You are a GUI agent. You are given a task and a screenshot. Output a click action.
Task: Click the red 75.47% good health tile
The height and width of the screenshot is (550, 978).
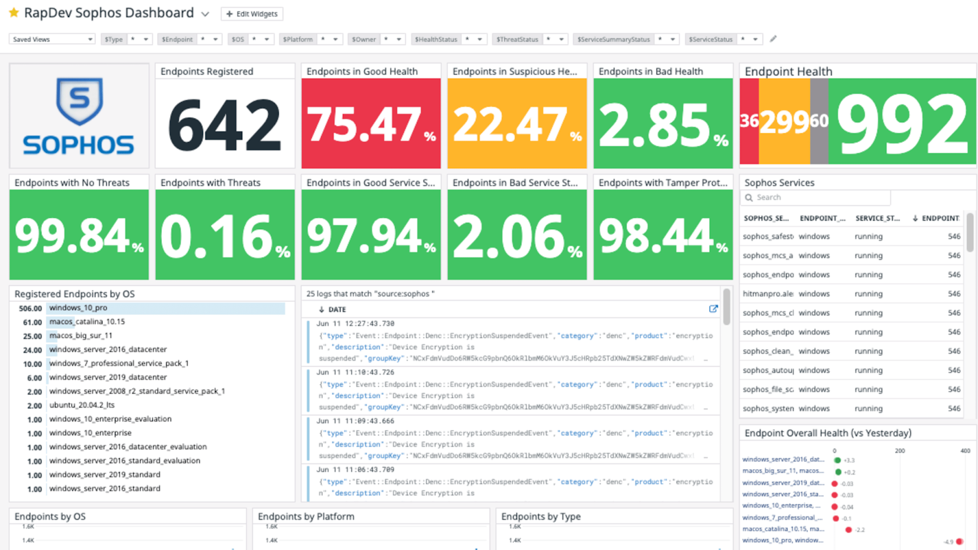(371, 123)
